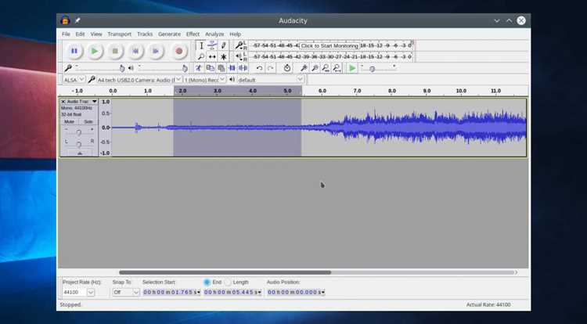Viewport: 587px width, 324px height.
Task: Pause playback with the Pause button
Action: point(74,51)
